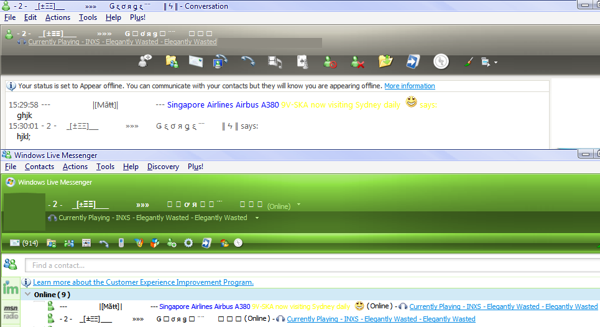Open MSN Today news icon

point(86,243)
